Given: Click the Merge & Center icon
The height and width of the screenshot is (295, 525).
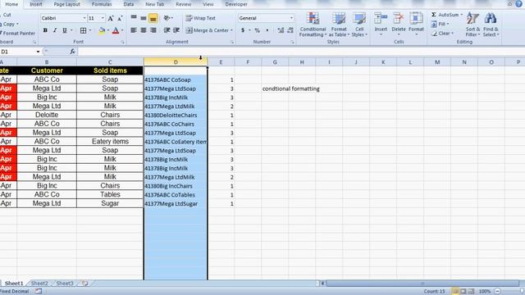Looking at the screenshot, I should point(189,30).
